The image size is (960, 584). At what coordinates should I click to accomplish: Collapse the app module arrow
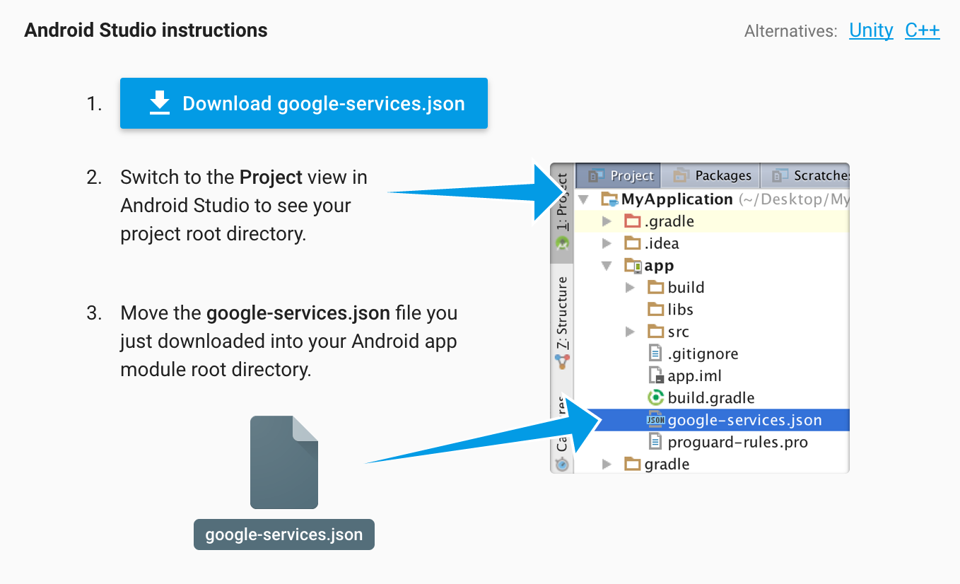point(607,266)
